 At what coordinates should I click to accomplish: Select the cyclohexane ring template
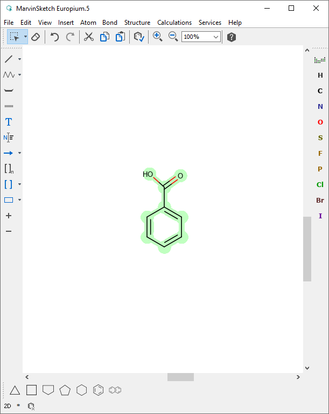pyautogui.click(x=81, y=390)
